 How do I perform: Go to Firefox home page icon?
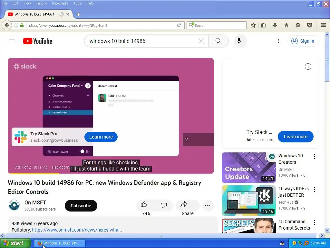(286, 25)
